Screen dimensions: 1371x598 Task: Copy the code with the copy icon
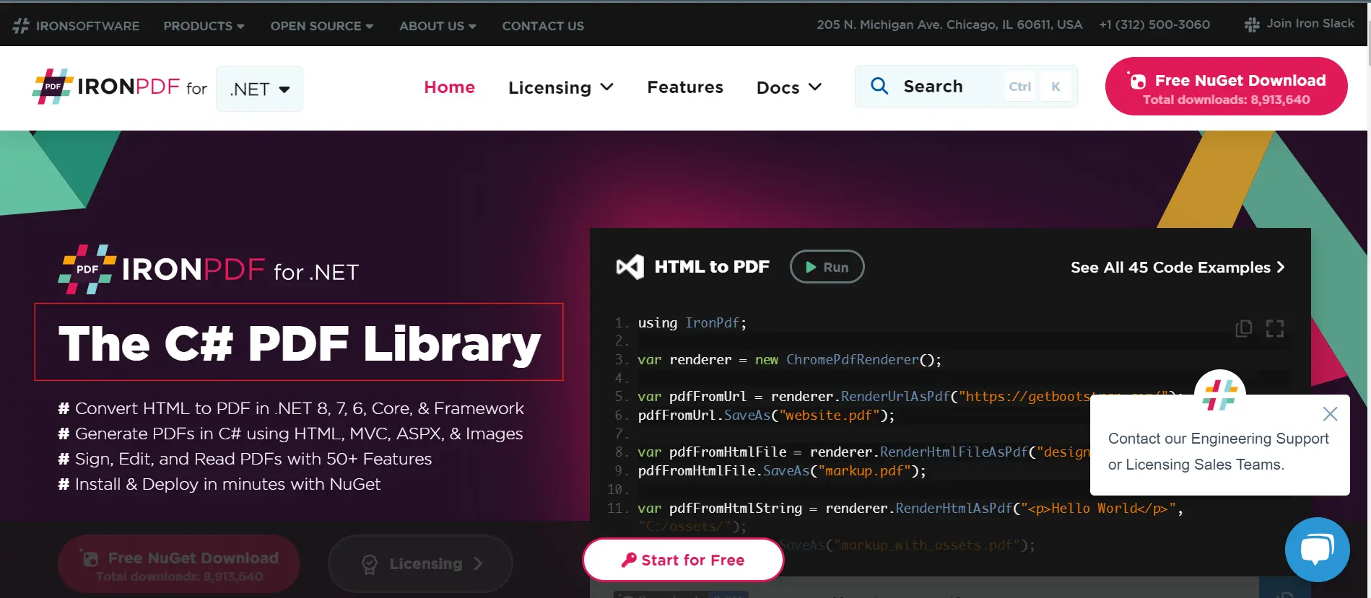pyautogui.click(x=1243, y=328)
